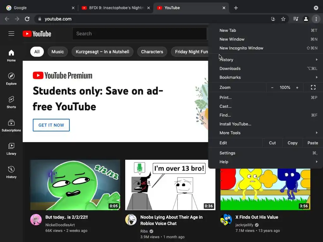
Task: Open History in the YouTube sidebar
Action: [x=11, y=172]
